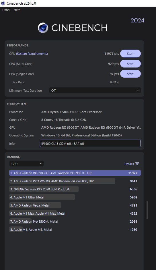Expand the GPU ranking category dropdown

click(27, 164)
